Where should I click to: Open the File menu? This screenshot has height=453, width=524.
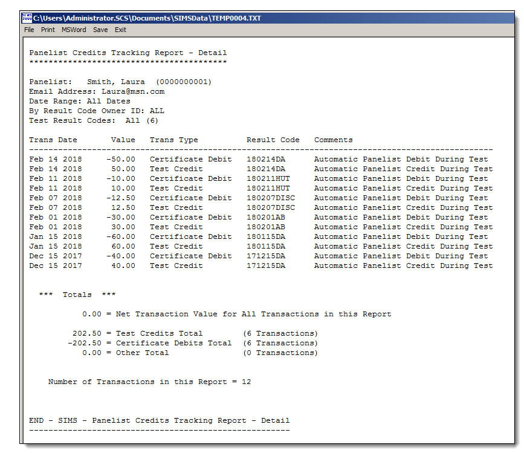click(x=29, y=30)
